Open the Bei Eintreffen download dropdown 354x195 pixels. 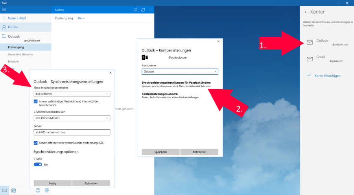tap(72, 94)
